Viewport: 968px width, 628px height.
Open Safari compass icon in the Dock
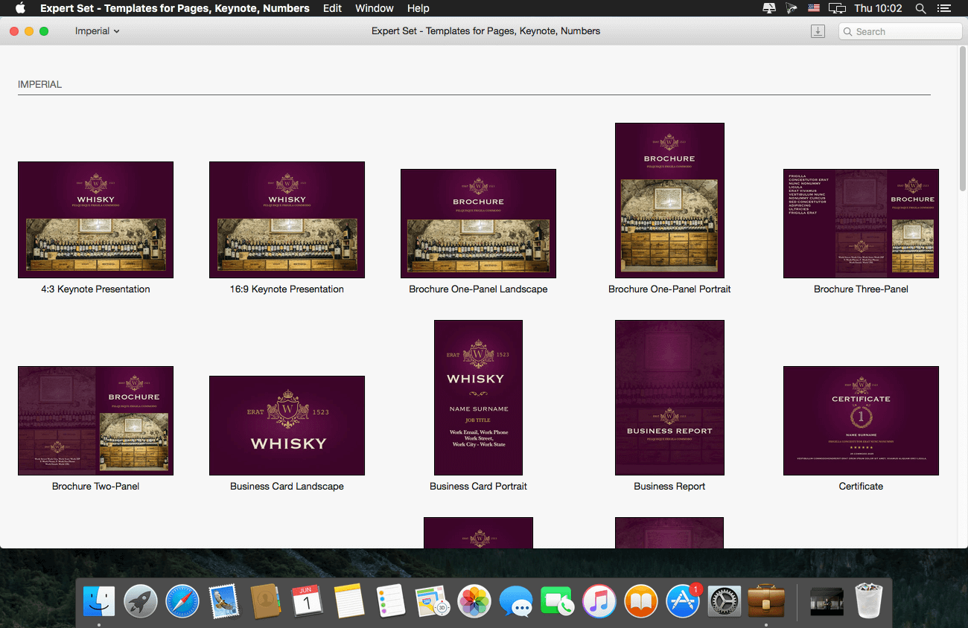(x=182, y=601)
